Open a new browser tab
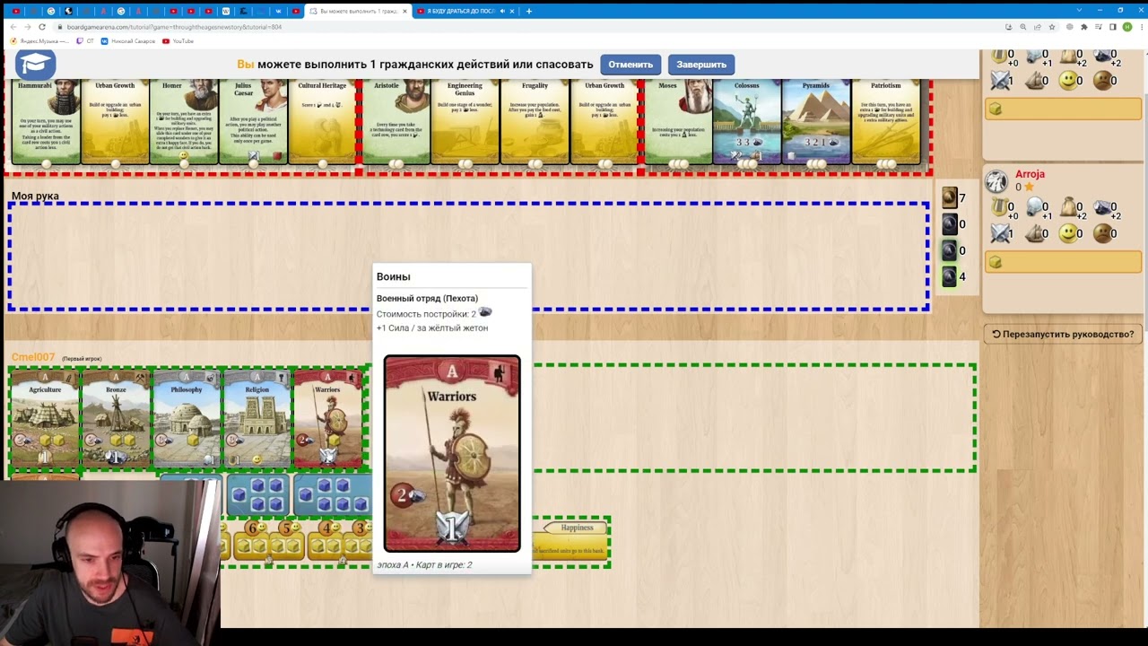 click(x=529, y=11)
